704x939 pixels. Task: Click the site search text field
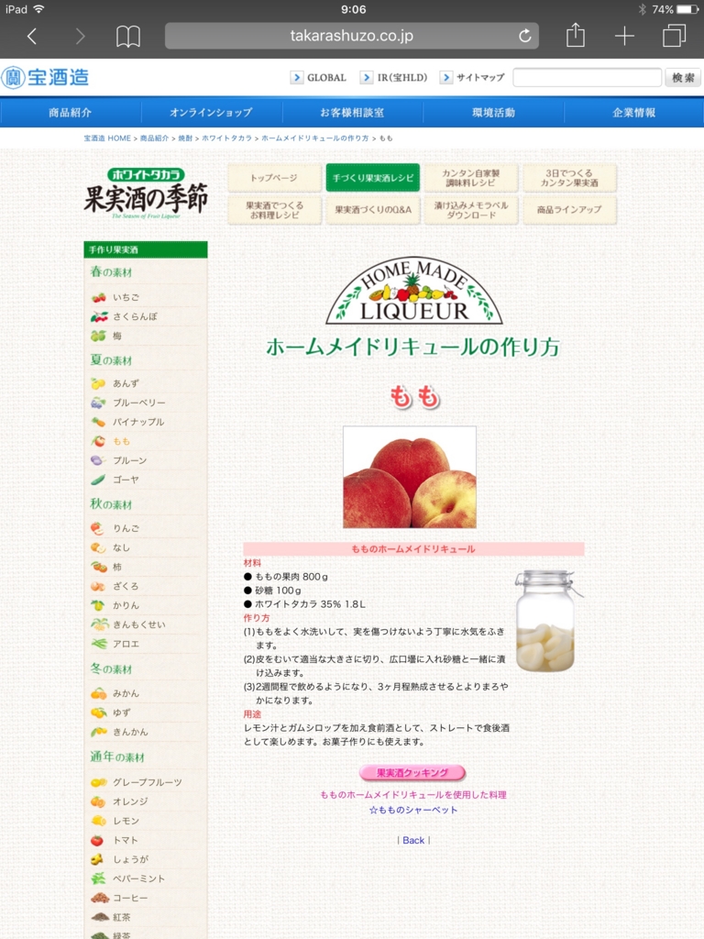click(587, 78)
